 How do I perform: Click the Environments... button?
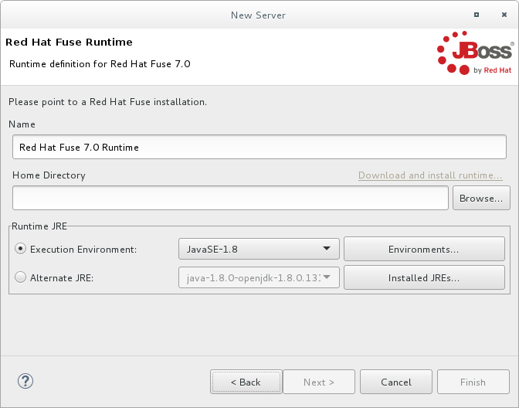click(424, 249)
